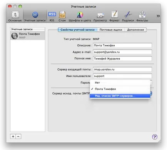Open the Просмотр preferences pane
The width and height of the screenshot is (167, 150).
(x=100, y=16)
